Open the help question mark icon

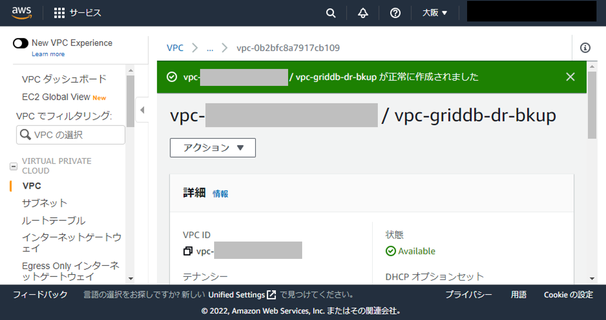[x=395, y=13]
